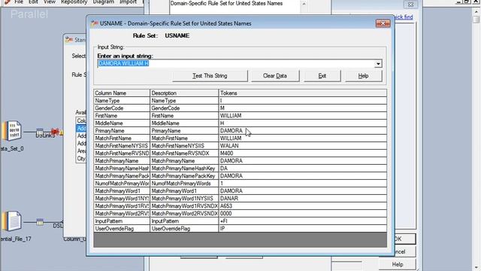Screen dimensions: 481x271
Task: Select the Data_Set_0 stage icon on canvas
Action: point(12,130)
